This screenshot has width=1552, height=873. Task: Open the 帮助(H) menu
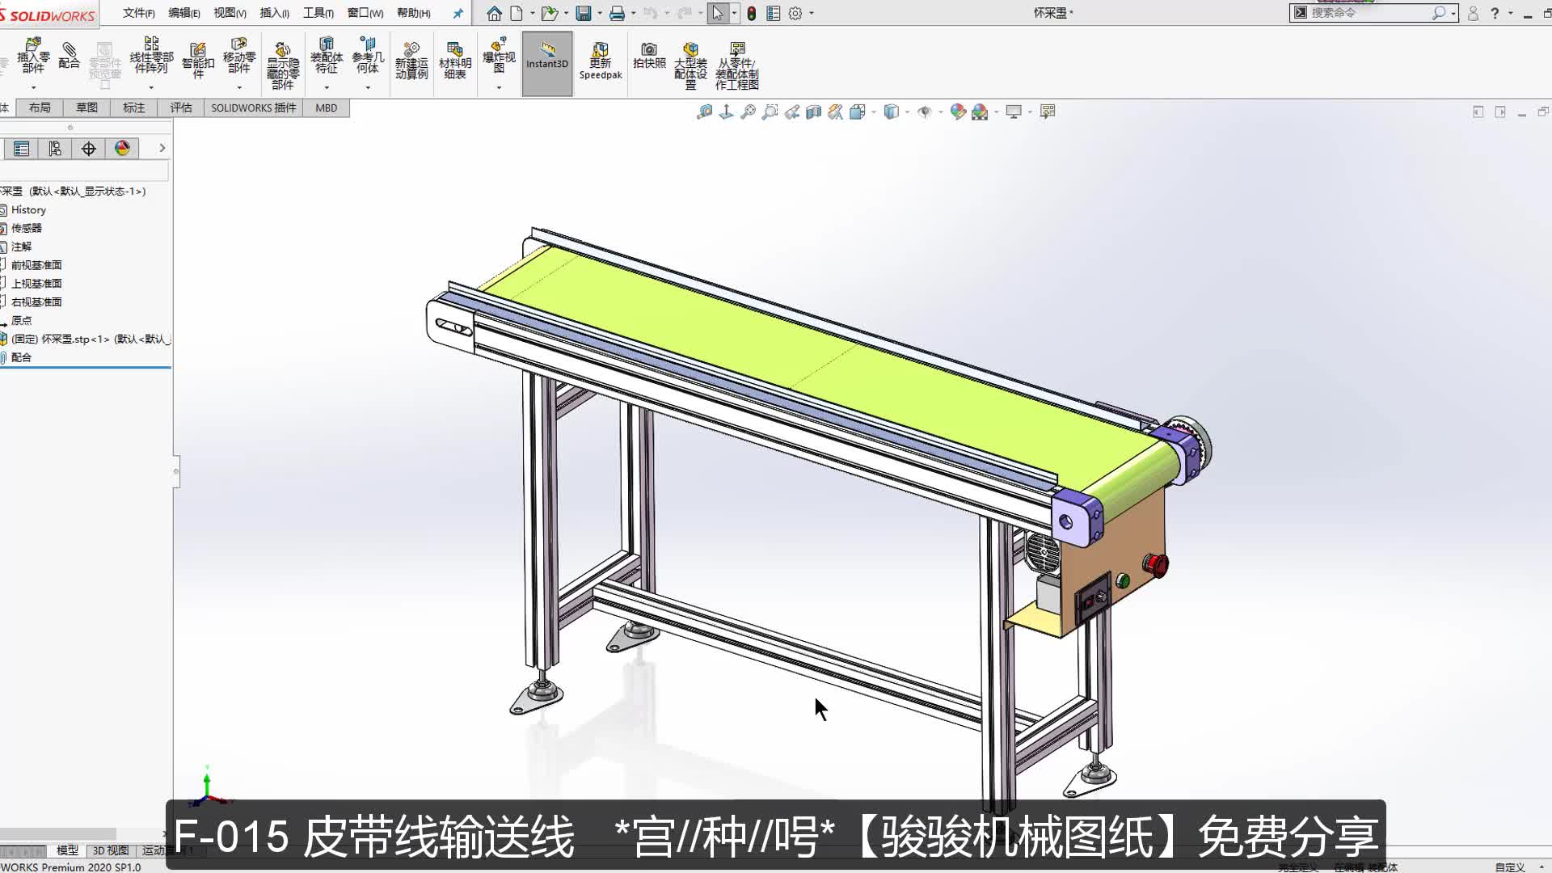[x=414, y=13]
